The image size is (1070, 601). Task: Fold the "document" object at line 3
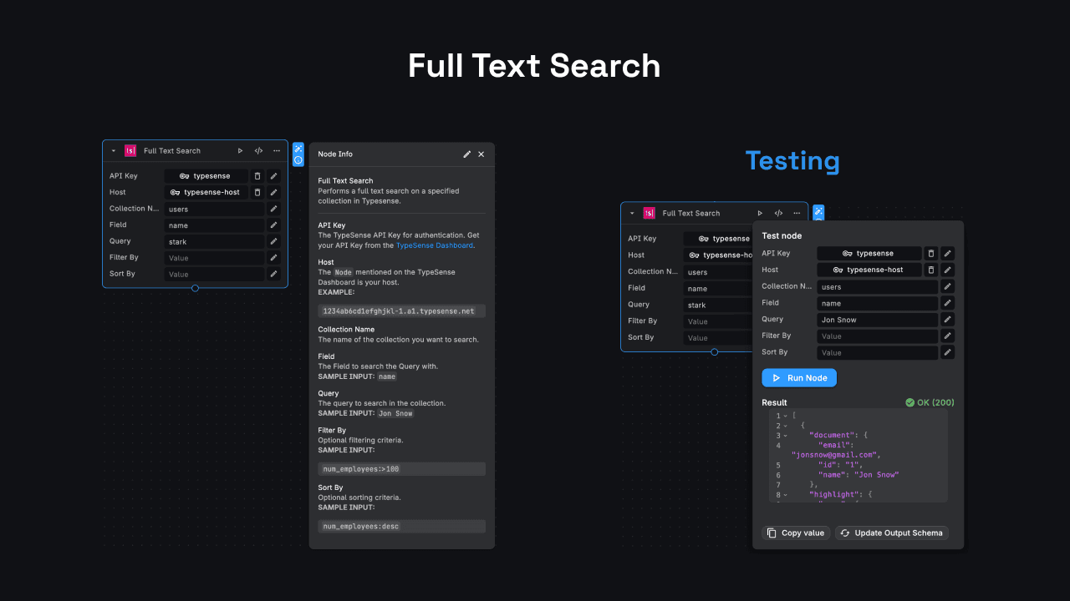click(786, 436)
